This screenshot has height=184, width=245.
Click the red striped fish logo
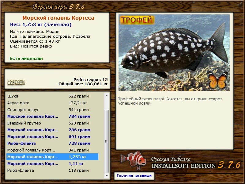coord(133,160)
